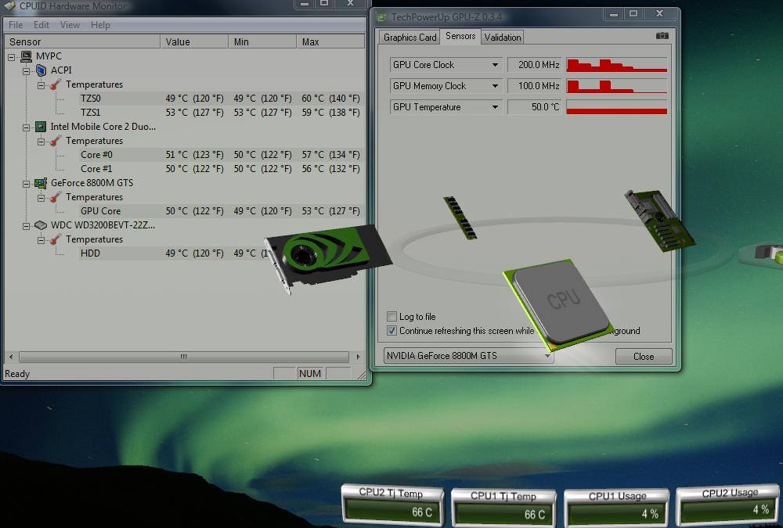
Task: Select the Sensors tab
Action: 460,36
